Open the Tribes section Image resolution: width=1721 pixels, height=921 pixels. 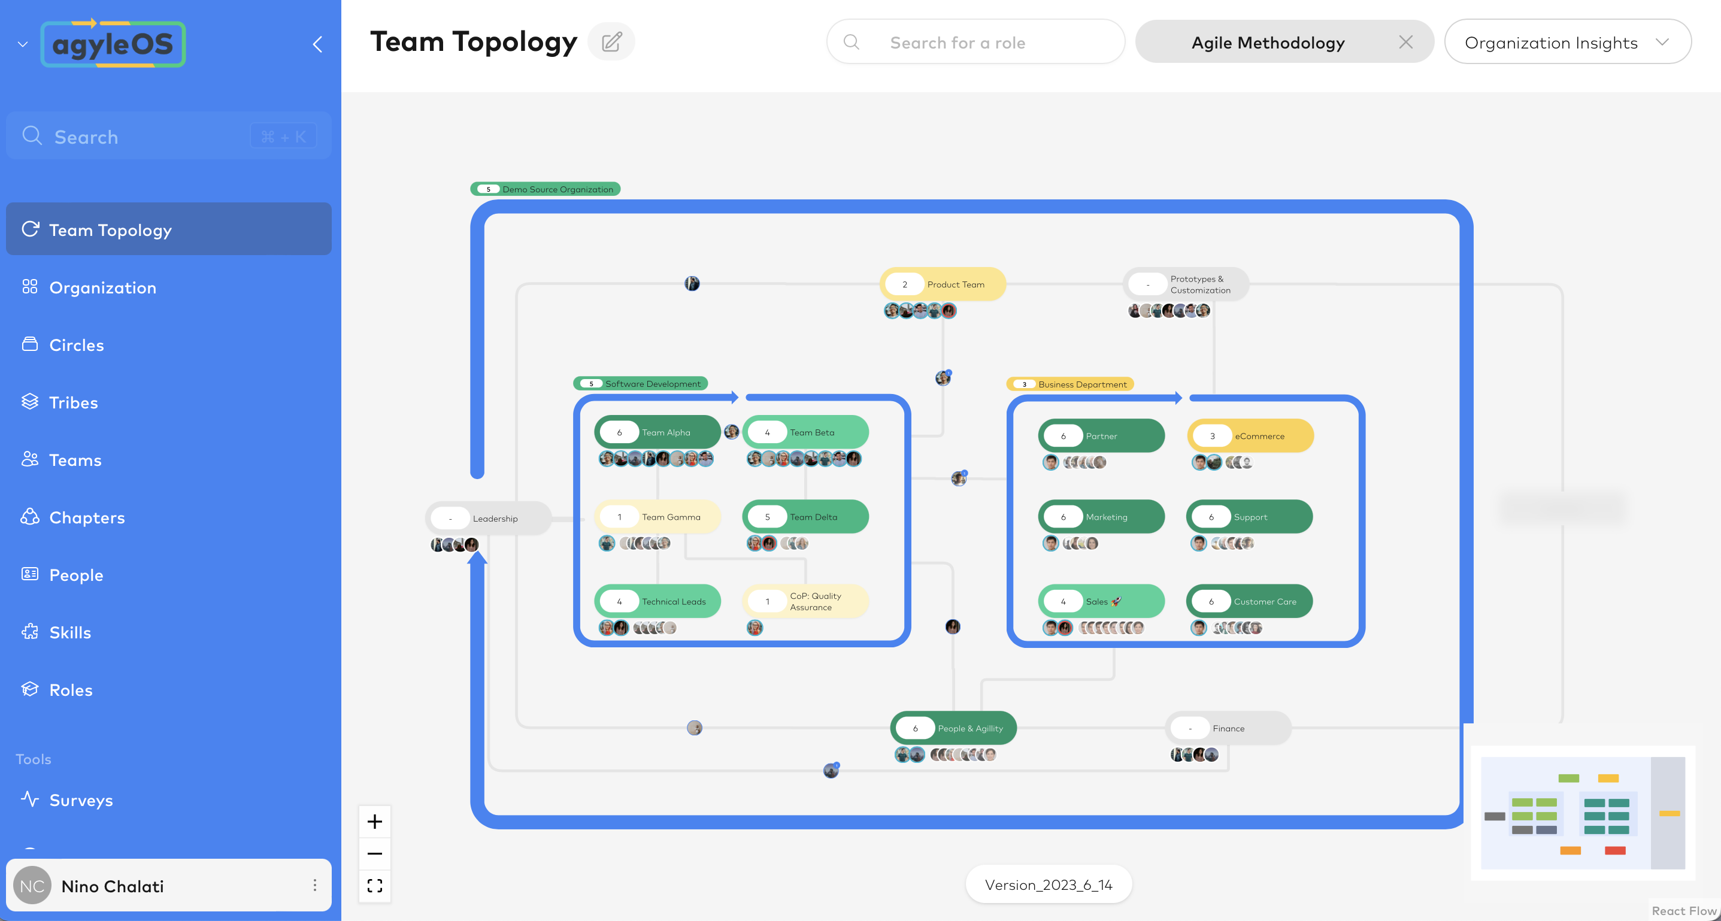point(74,403)
